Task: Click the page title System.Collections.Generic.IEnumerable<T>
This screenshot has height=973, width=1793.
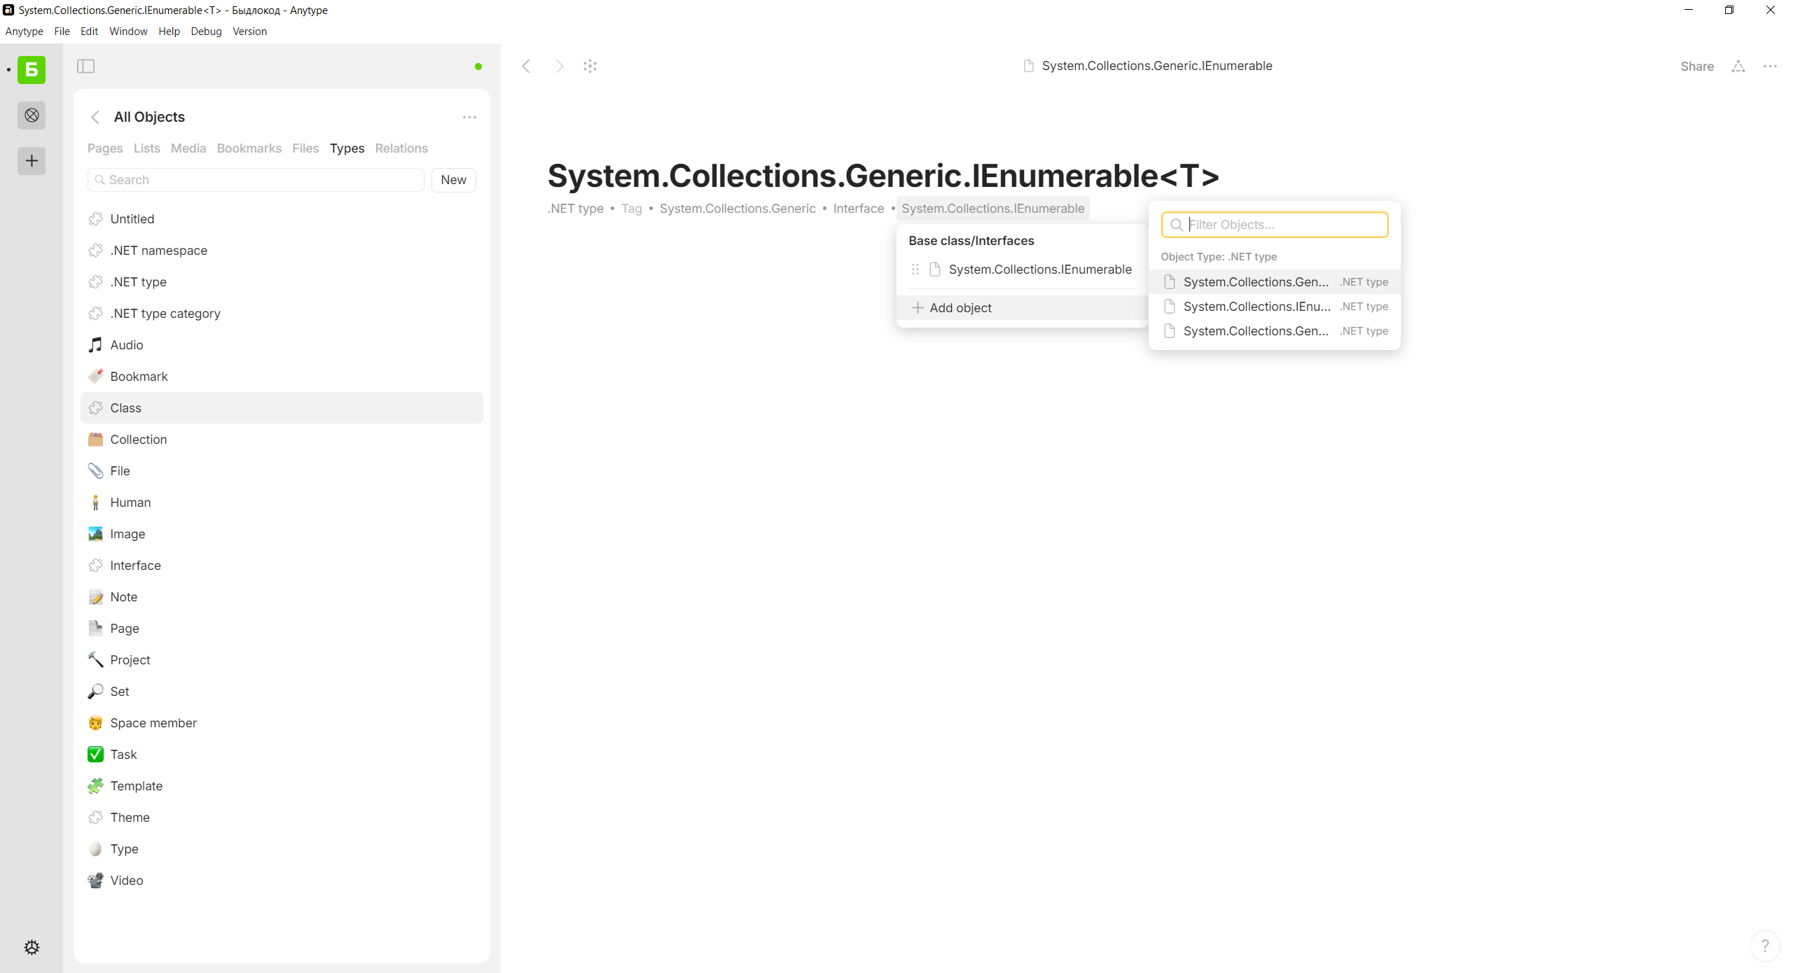Action: [x=884, y=175]
